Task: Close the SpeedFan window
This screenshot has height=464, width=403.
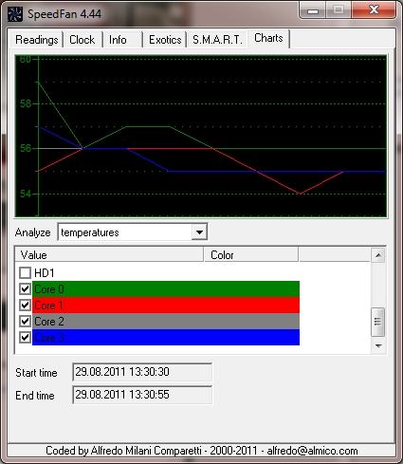Action: [374, 10]
